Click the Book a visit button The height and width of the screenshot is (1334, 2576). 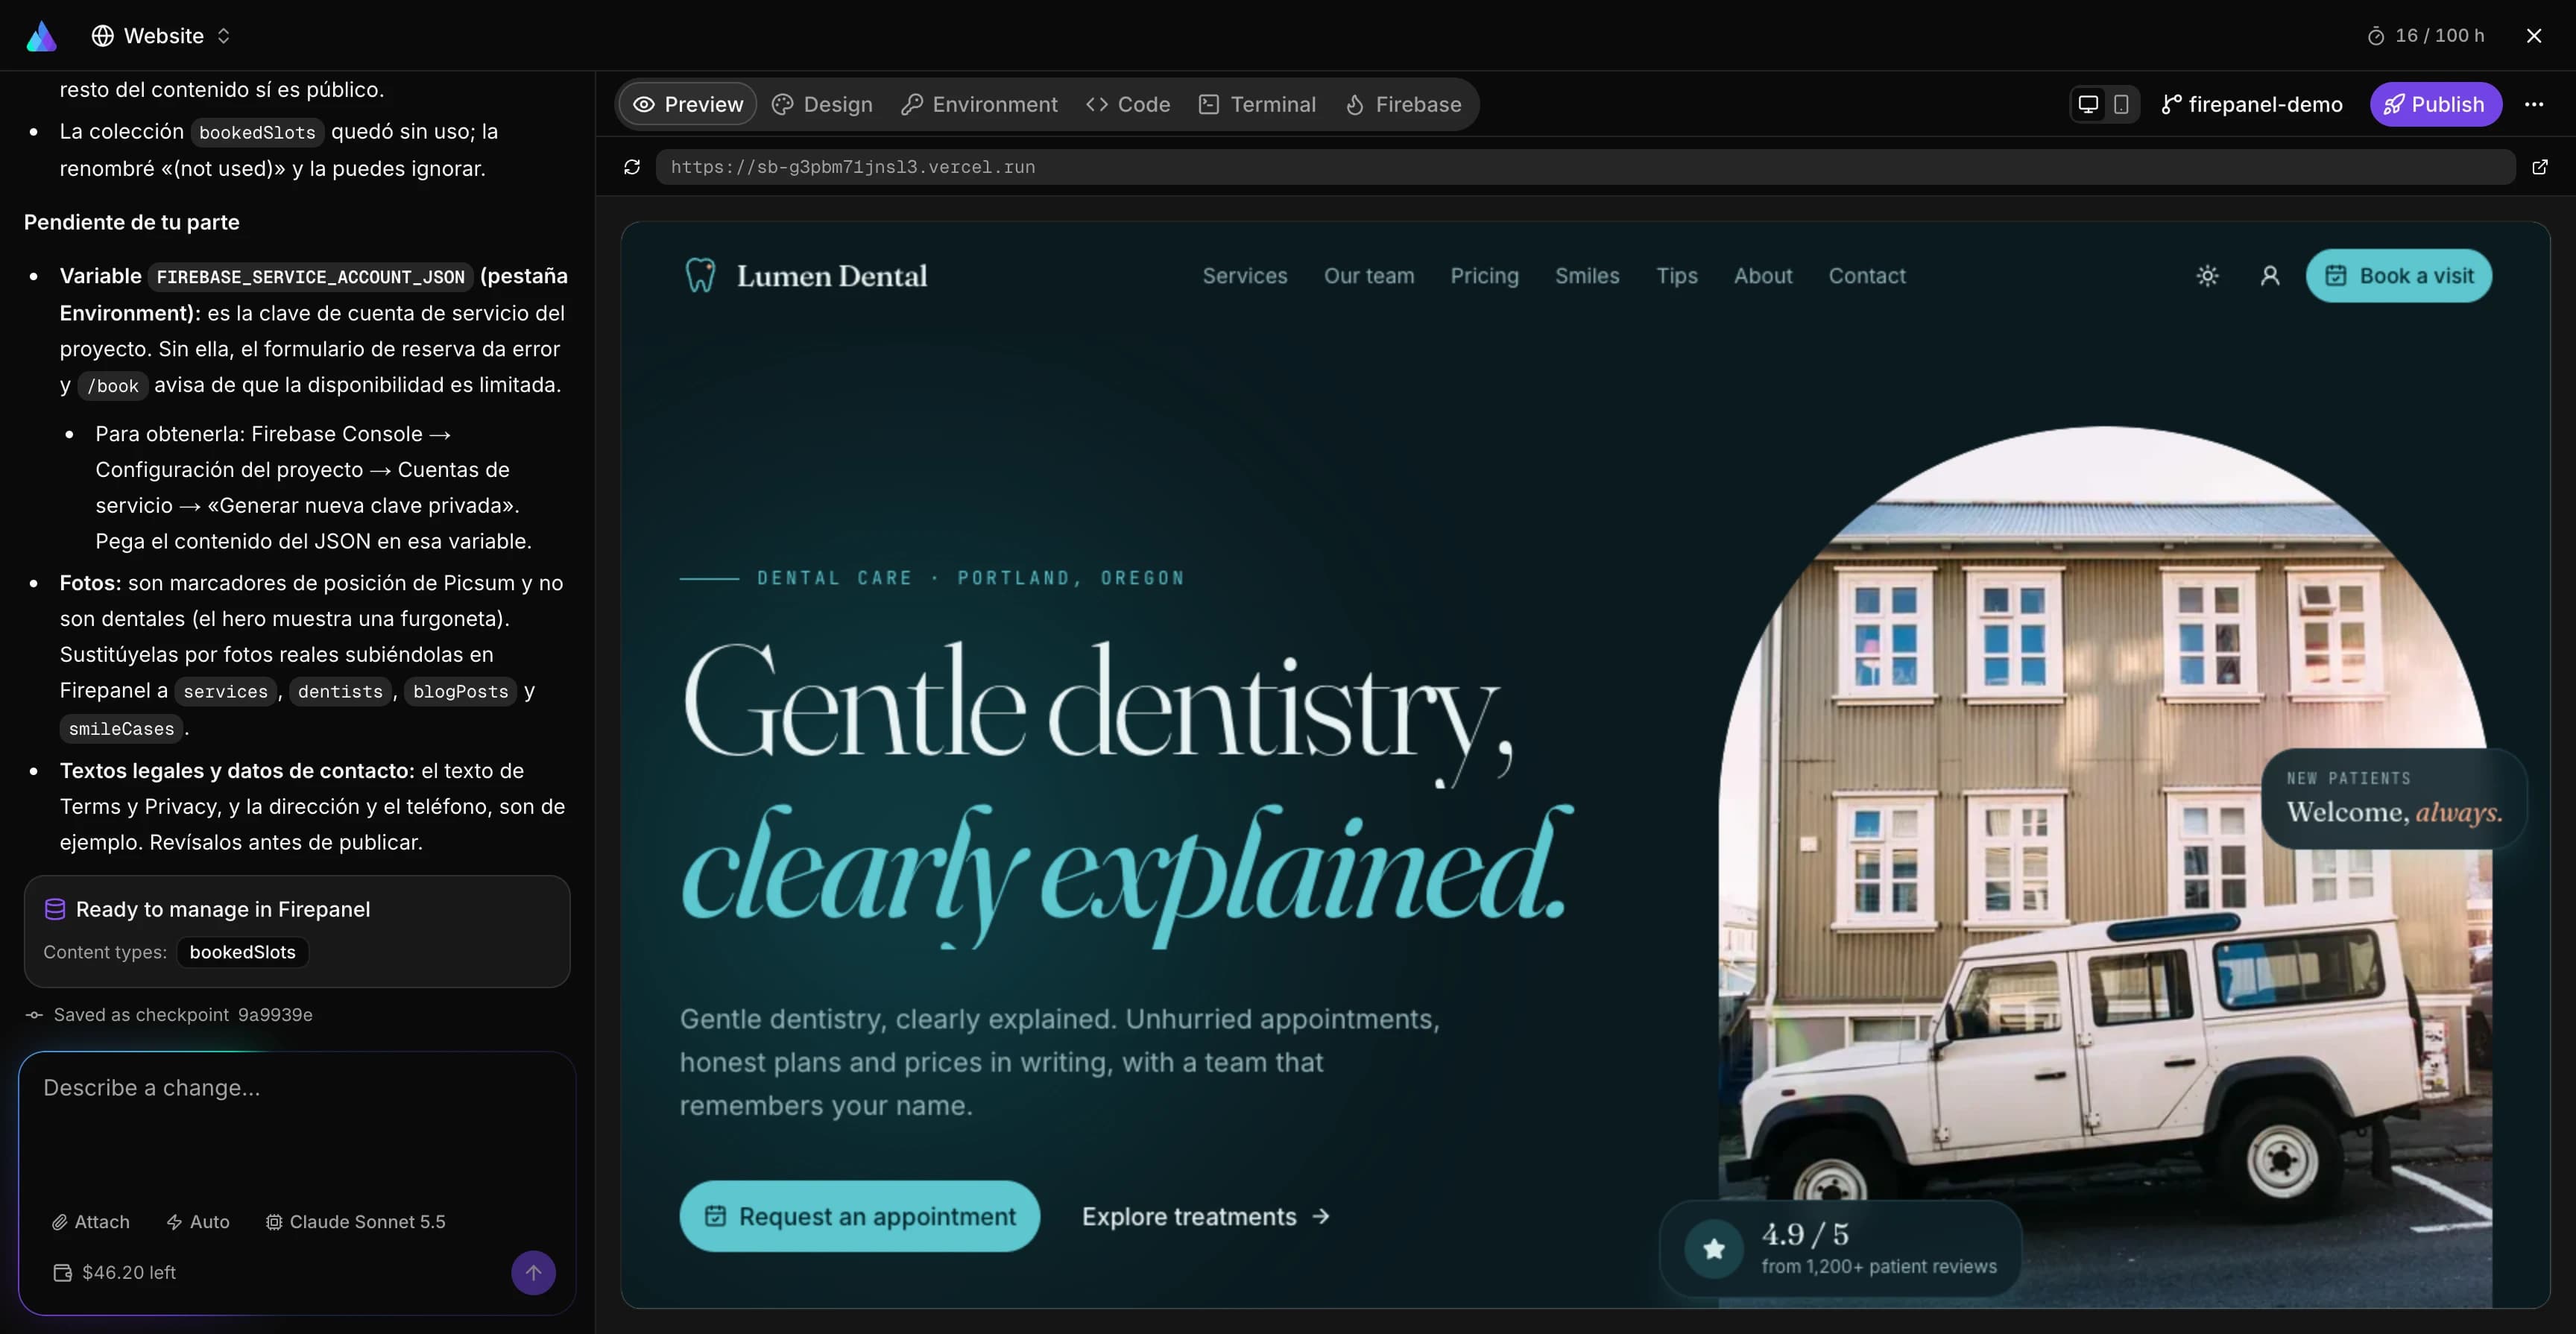2398,276
